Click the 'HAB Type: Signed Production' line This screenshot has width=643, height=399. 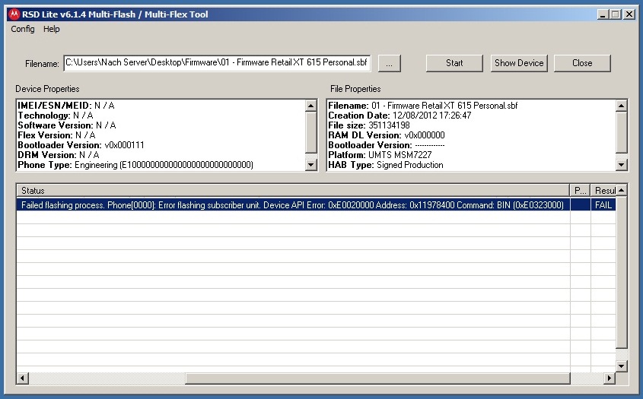tap(386, 165)
